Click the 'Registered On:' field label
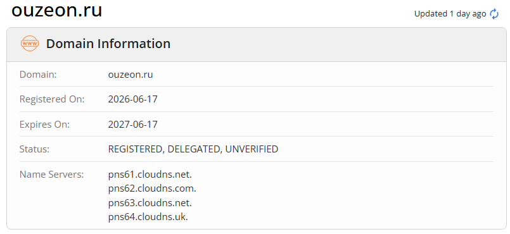The height and width of the screenshot is (234, 510). coord(52,99)
